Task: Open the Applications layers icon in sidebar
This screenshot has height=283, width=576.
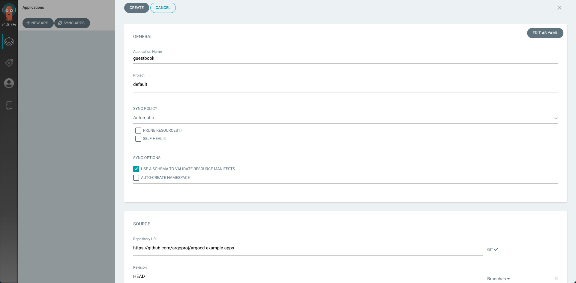Action: click(9, 42)
